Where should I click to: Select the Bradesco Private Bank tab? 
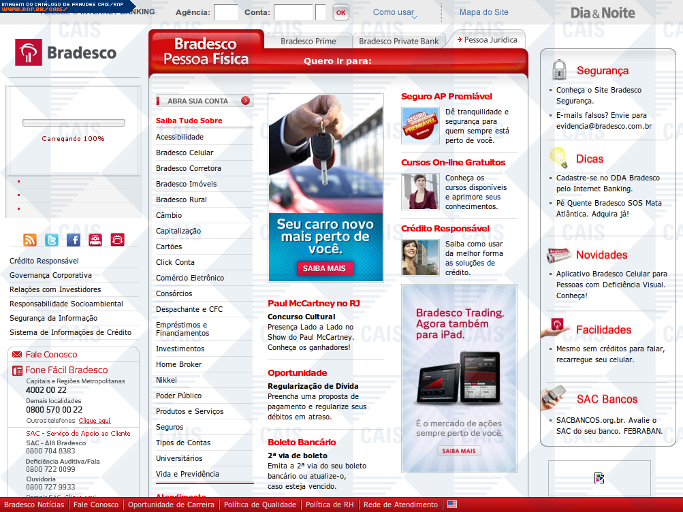(x=399, y=41)
